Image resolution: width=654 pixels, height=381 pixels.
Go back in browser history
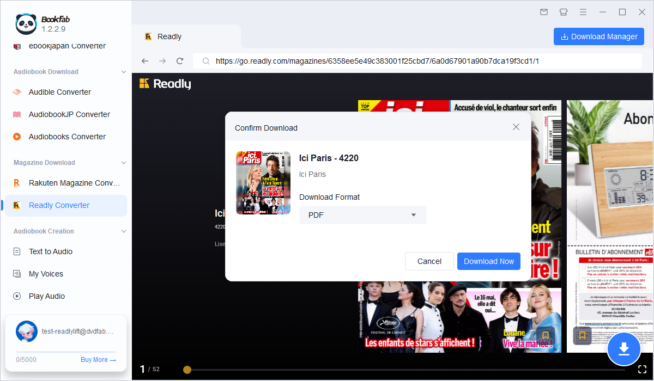point(145,61)
